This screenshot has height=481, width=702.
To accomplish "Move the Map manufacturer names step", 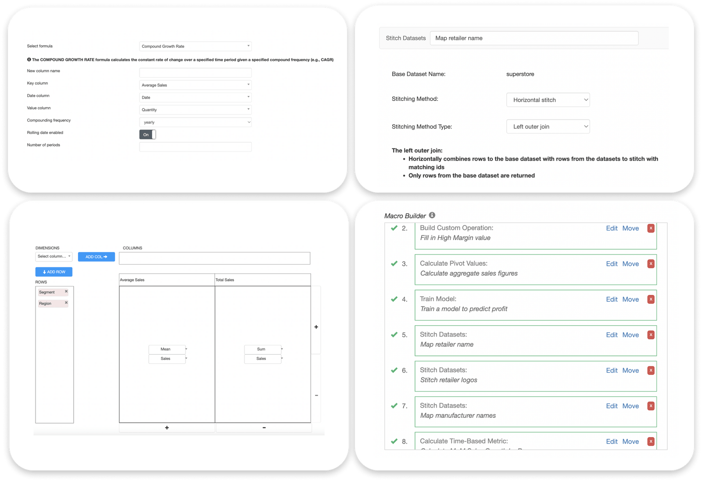I will 630,406.
